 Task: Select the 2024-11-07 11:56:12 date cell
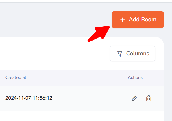29,98
